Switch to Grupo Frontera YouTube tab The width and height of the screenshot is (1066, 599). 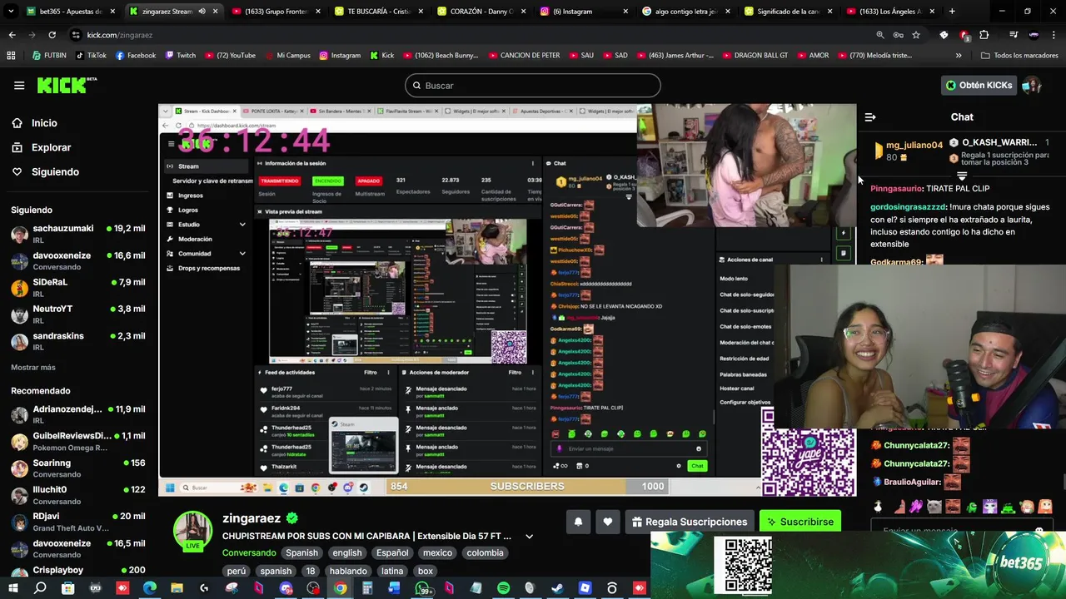275,12
